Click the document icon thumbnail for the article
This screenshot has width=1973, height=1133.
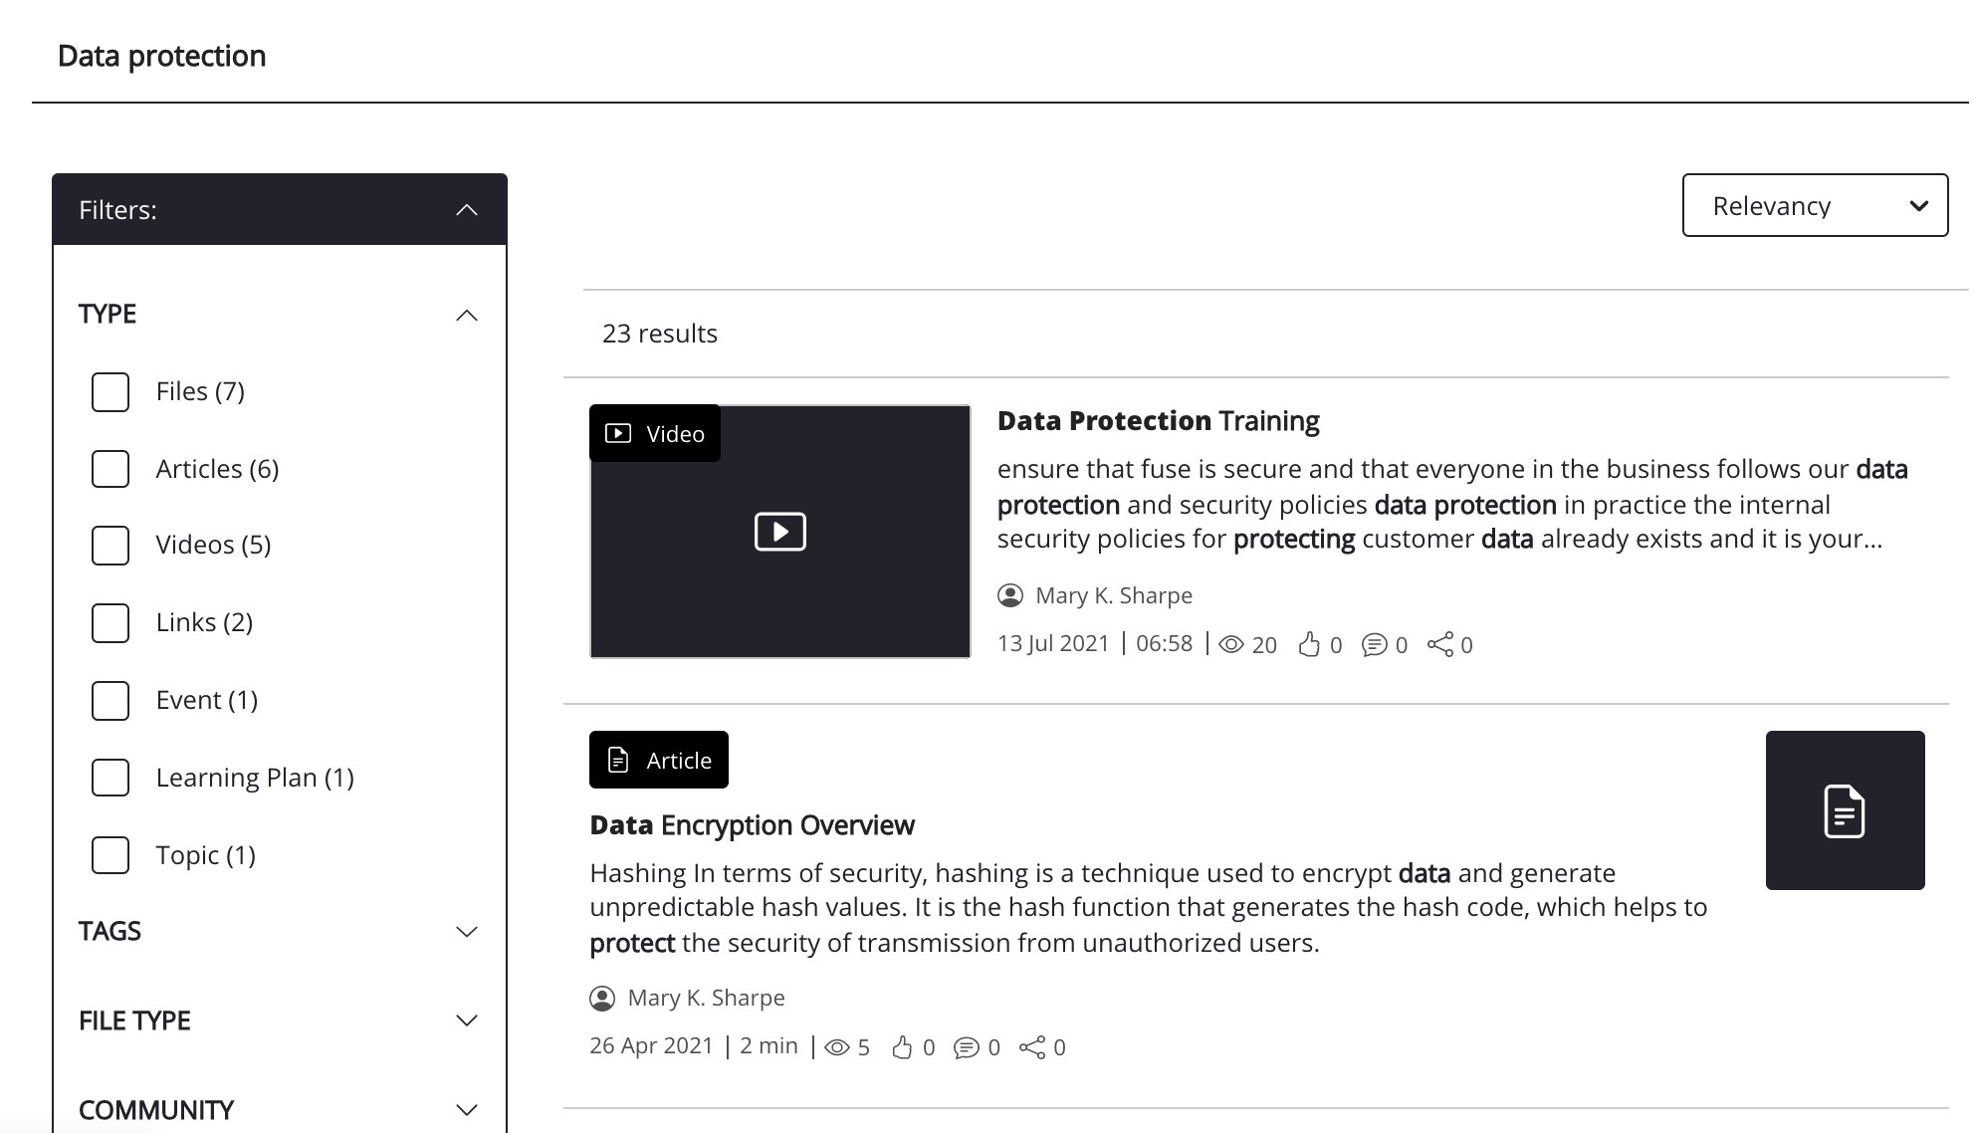(1845, 810)
